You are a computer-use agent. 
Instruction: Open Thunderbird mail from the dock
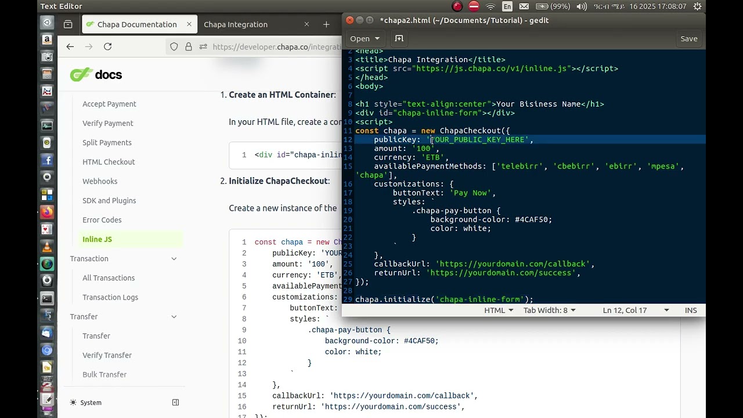pyautogui.click(x=47, y=333)
